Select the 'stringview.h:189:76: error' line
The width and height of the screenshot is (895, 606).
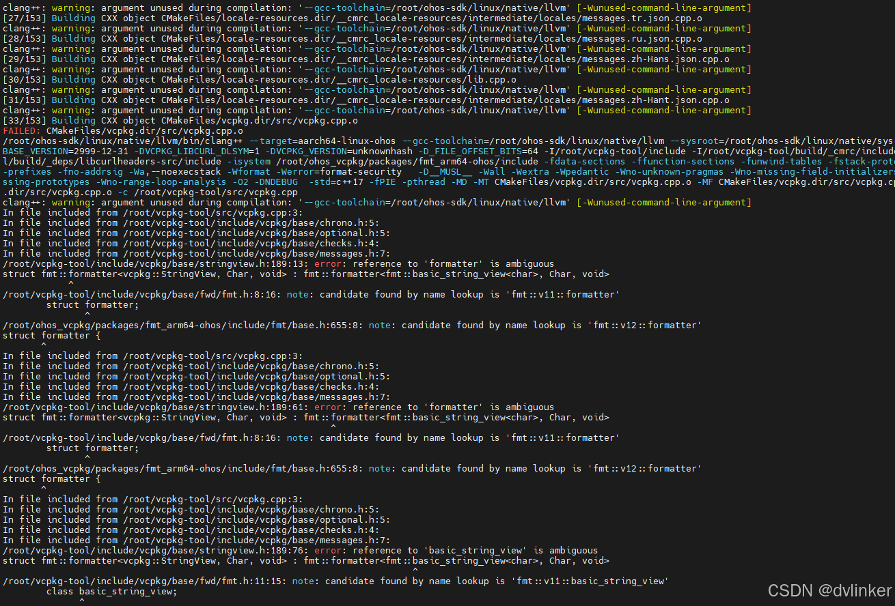tap(301, 550)
